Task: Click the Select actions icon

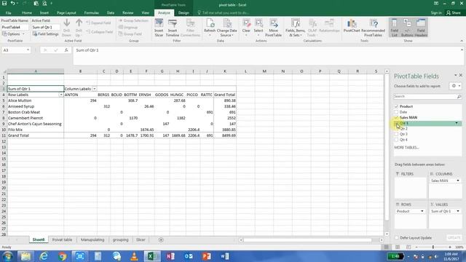Action: pyautogui.click(x=258, y=28)
